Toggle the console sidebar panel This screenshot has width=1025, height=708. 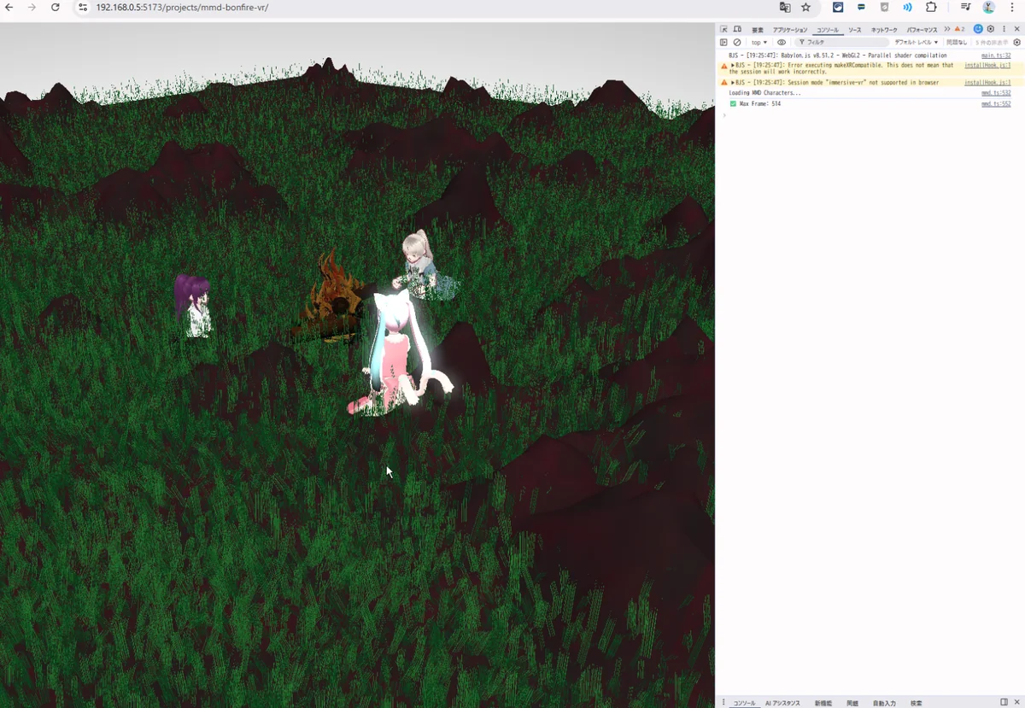723,42
